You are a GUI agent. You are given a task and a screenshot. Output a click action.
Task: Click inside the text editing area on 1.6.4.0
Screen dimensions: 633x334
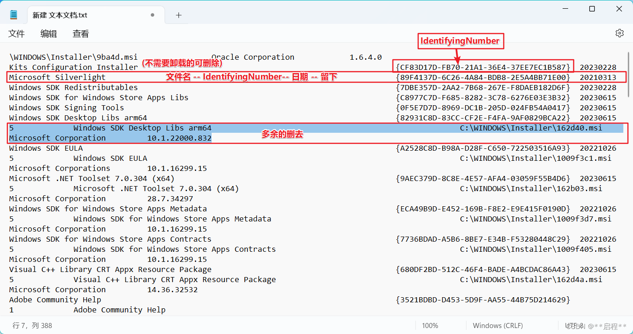(x=366, y=57)
